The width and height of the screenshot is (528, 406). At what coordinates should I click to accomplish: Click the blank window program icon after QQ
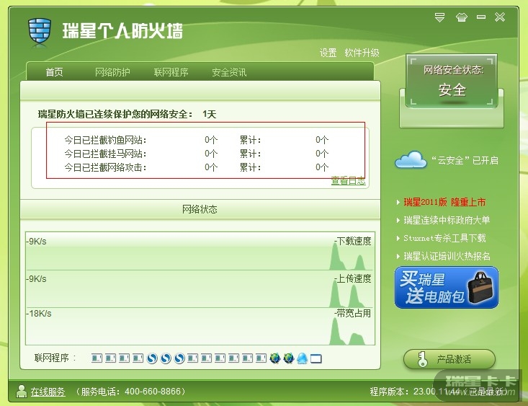click(316, 358)
